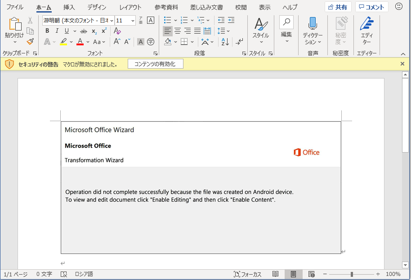This screenshot has width=411, height=280.
Task: Click the 共有 share button
Action: (x=338, y=7)
